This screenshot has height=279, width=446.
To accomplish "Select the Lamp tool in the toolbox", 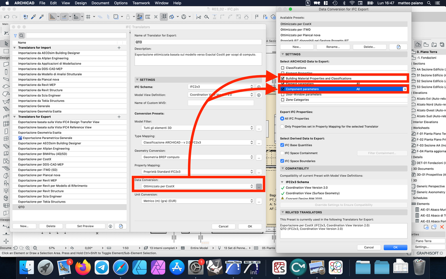I will click(x=6, y=190).
